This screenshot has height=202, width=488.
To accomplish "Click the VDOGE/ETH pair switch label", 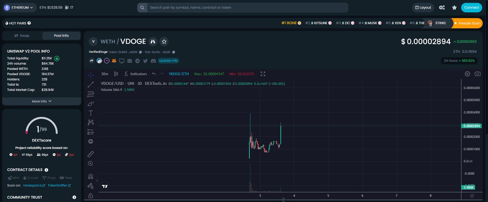I will (x=179, y=74).
